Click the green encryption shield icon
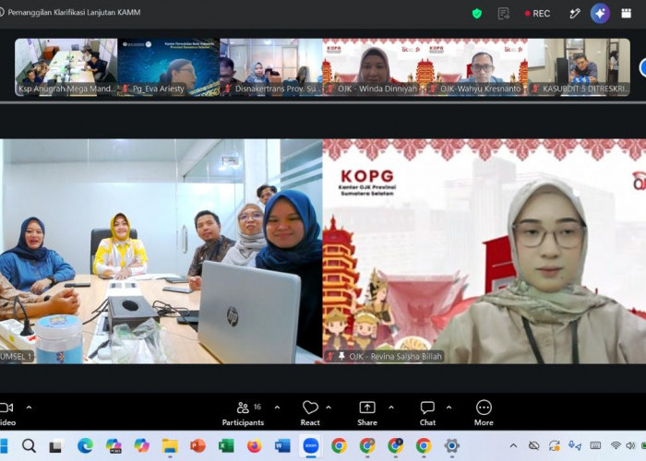The image size is (646, 461). 477,14
